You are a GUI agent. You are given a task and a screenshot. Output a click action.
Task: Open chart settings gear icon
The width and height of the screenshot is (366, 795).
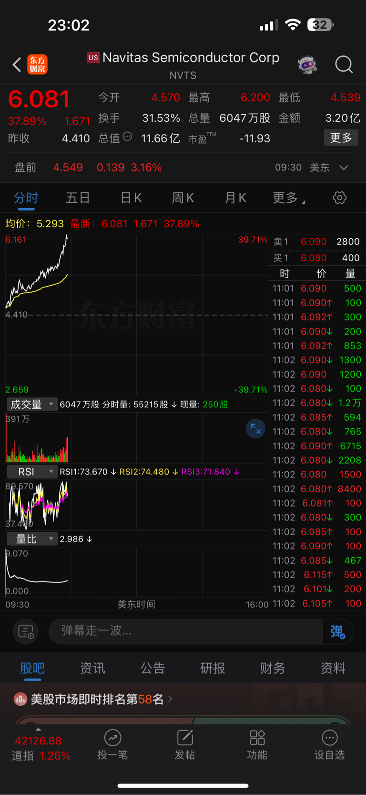point(339,198)
